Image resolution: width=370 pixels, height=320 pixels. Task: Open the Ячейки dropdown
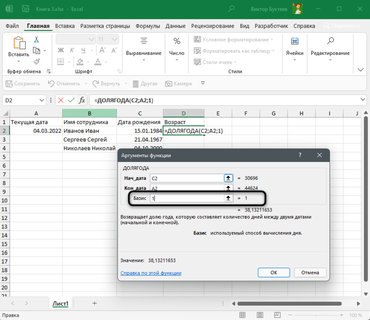click(294, 53)
